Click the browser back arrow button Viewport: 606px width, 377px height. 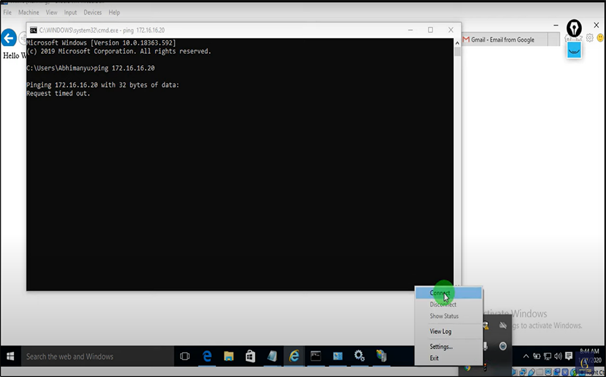[9, 39]
